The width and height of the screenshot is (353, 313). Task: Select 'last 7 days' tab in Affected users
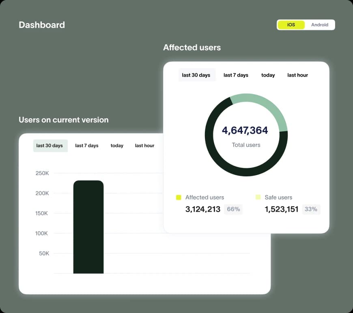pos(236,75)
